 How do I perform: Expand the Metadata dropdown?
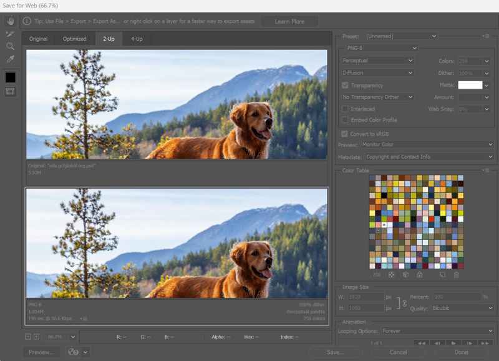click(x=429, y=157)
